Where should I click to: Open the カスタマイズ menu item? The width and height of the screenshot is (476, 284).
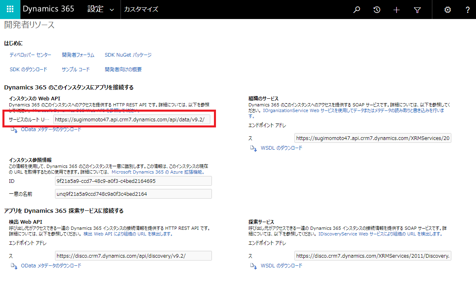(x=141, y=9)
